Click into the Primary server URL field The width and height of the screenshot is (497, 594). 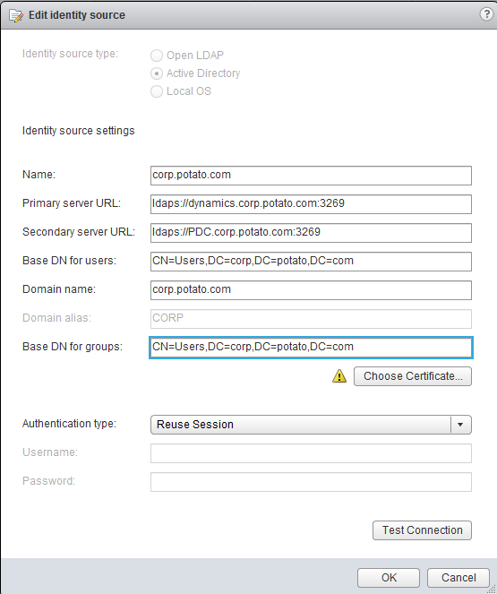tap(311, 204)
